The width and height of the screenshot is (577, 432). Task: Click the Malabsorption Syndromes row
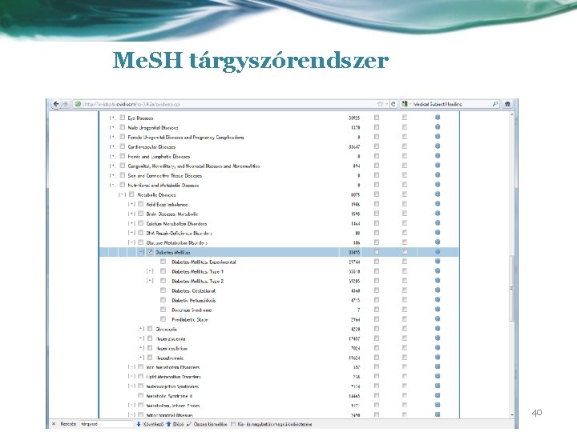tap(279, 386)
